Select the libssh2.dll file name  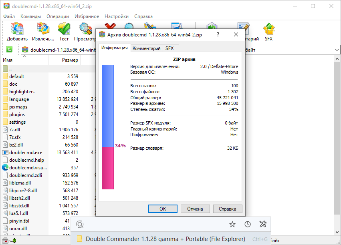coord(20,198)
